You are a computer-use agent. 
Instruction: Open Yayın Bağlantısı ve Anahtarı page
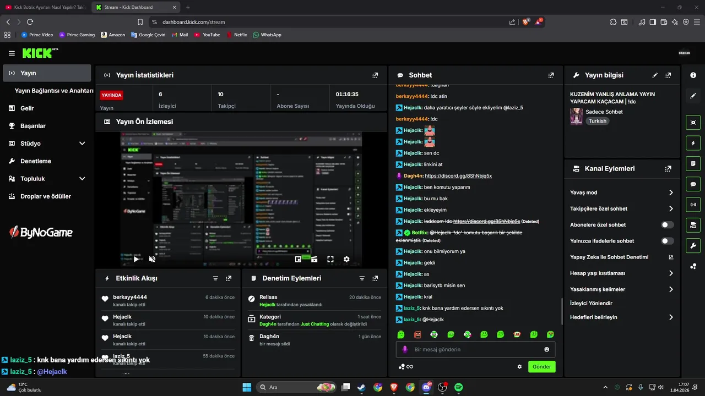[x=54, y=91]
